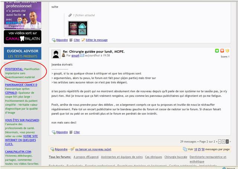Open the goupil user avatar
The height and width of the screenshot is (169, 238).
coord(57,54)
